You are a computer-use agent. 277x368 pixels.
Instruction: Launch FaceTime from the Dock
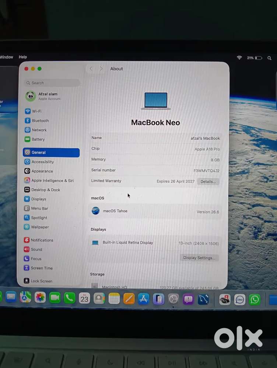(55, 298)
